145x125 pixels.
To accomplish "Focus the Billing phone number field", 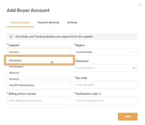I will pos(39,101).
